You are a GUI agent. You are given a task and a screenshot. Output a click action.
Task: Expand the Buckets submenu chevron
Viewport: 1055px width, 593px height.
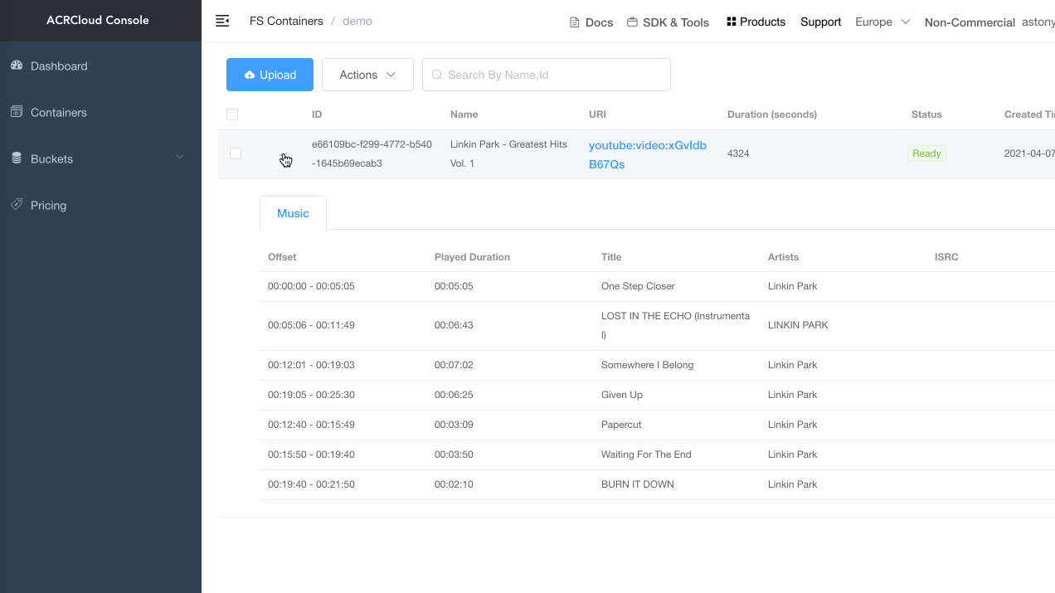point(180,158)
